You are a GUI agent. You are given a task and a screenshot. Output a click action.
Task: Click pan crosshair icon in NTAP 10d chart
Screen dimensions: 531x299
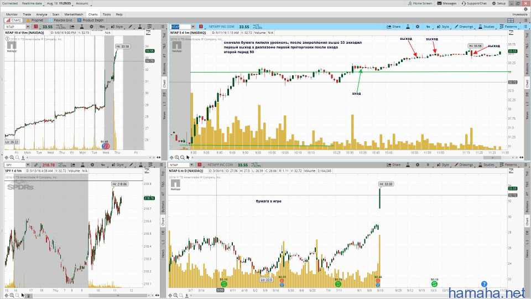click(7, 158)
